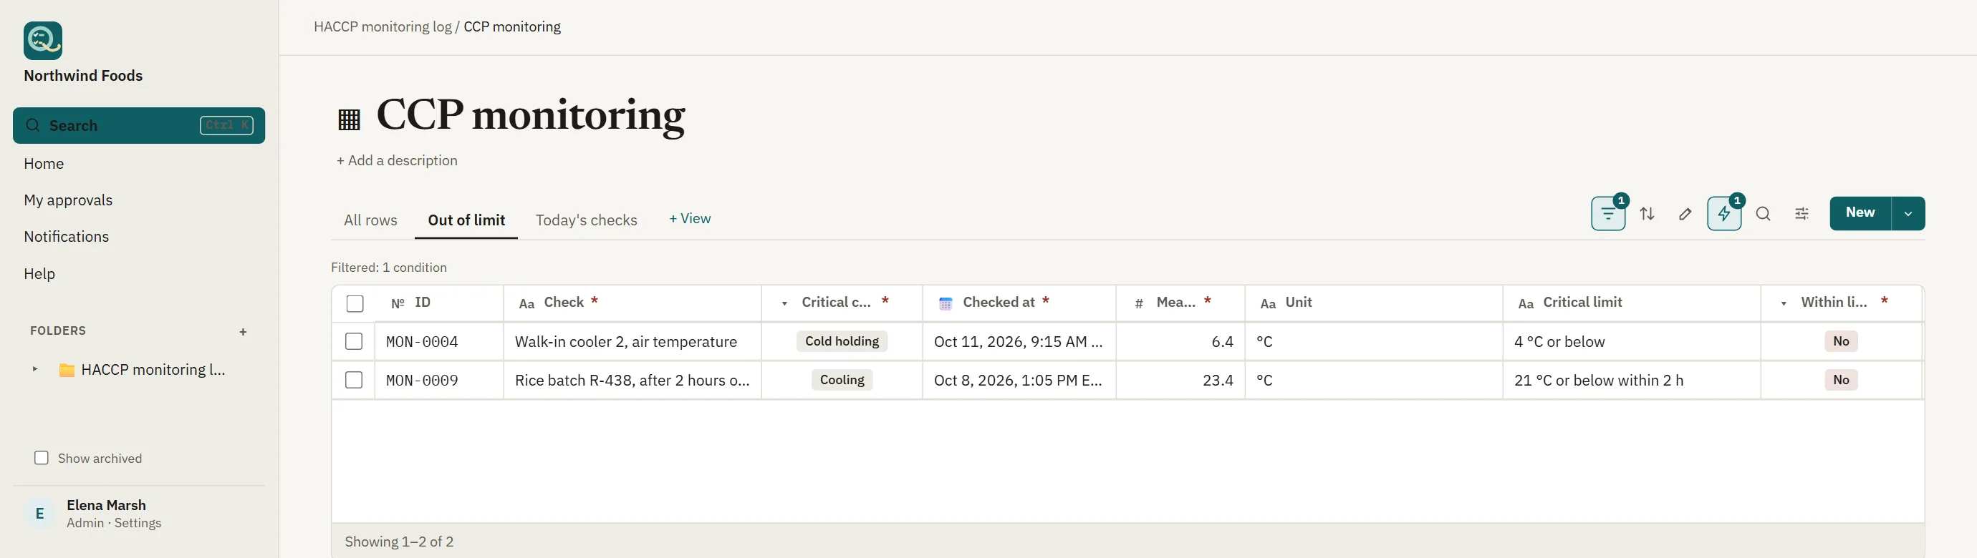The width and height of the screenshot is (1977, 558).
Task: Click the table grid icon beside title
Action: [350, 119]
